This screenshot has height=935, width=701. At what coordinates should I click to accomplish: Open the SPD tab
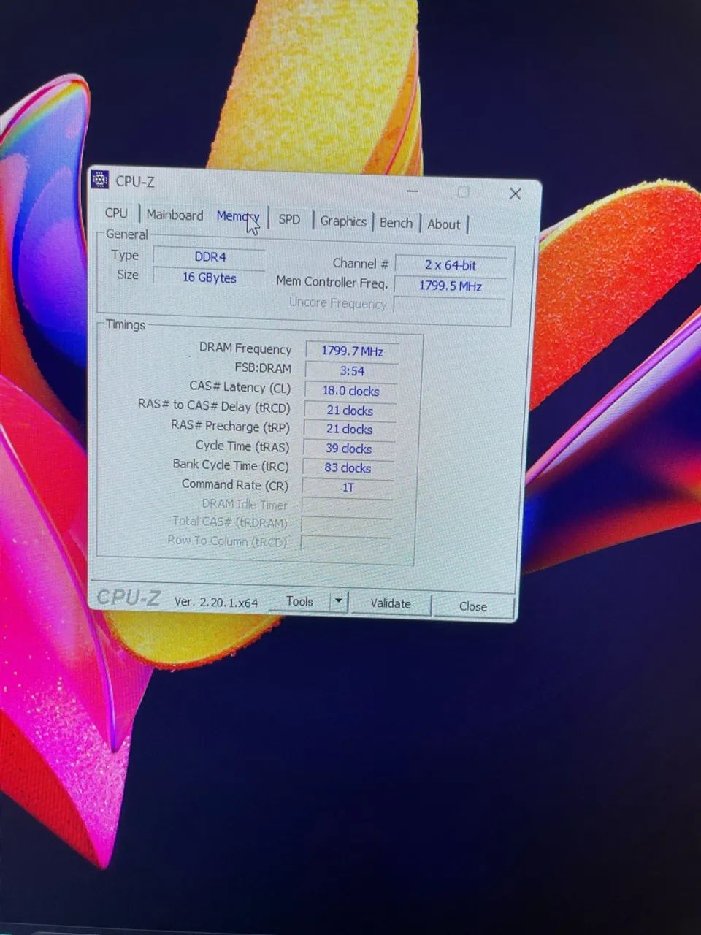point(289,219)
